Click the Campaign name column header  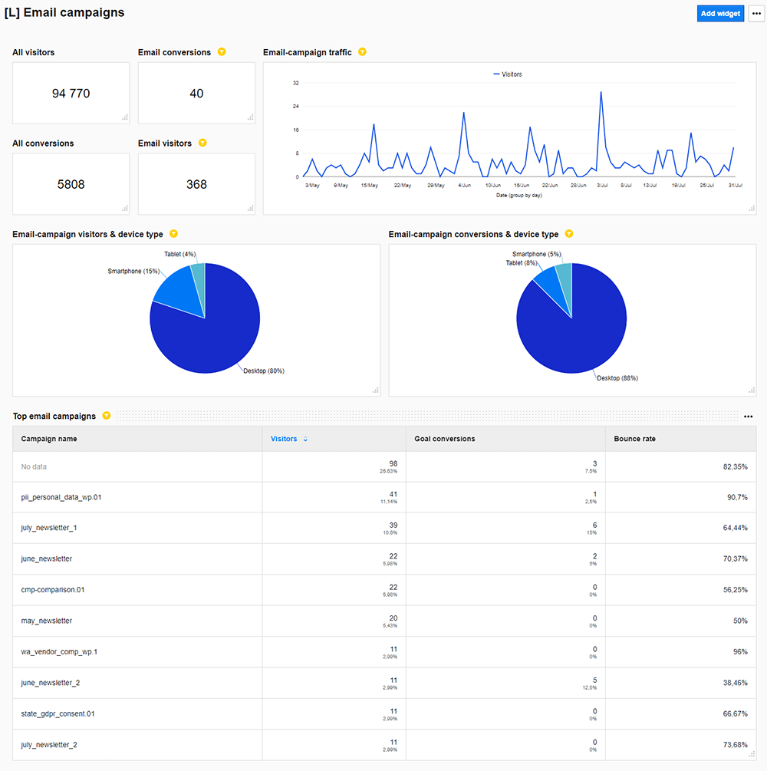[49, 439]
